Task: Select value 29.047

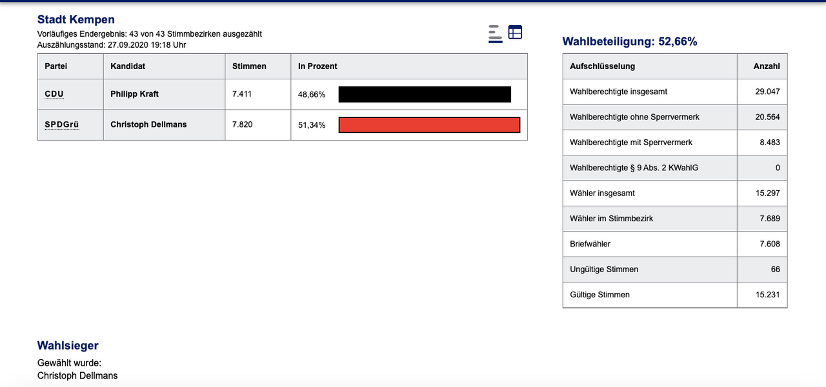Action: point(768,92)
